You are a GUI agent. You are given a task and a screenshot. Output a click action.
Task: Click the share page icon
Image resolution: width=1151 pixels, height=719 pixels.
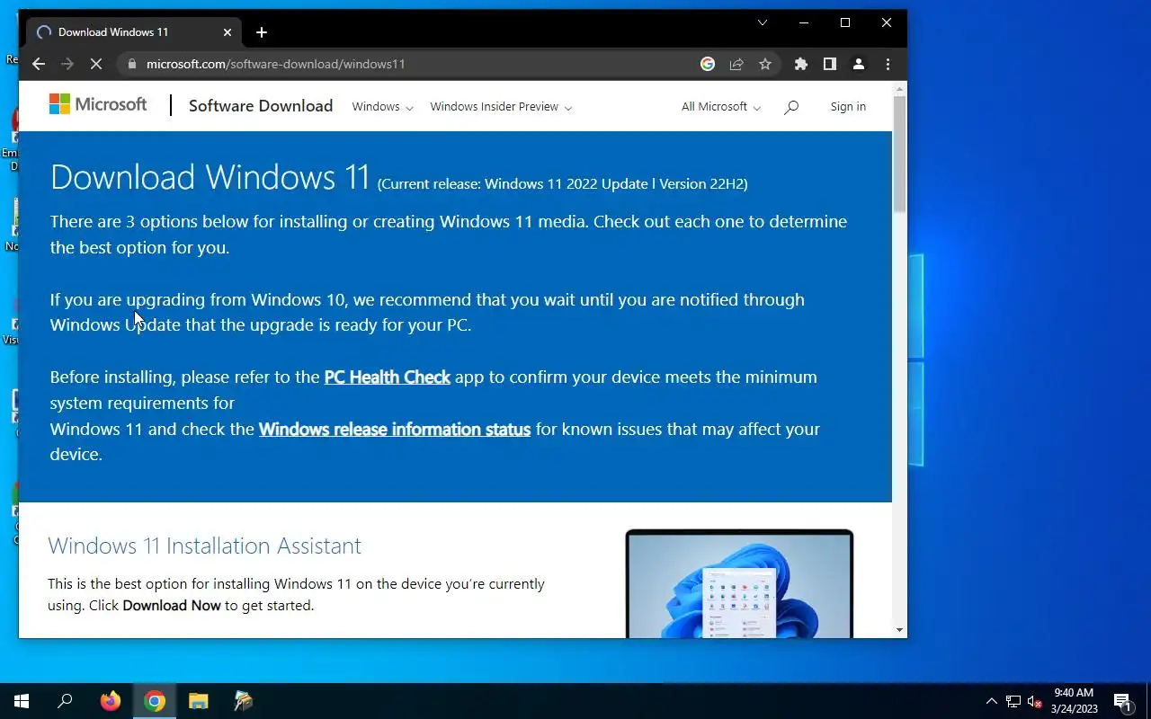pyautogui.click(x=736, y=64)
